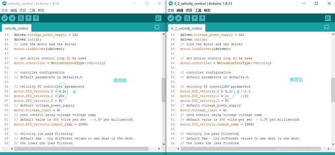Click Upload arrow button in left window
This screenshot has height=155, width=335.
click(12, 18)
